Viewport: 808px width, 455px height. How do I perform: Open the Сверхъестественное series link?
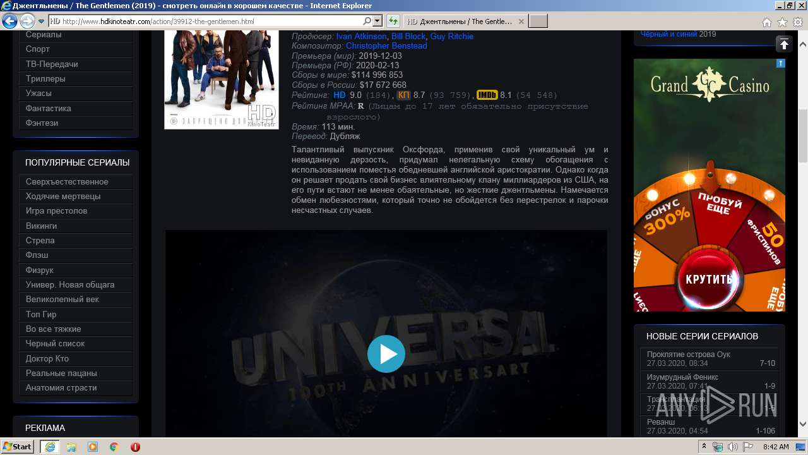coord(76,181)
